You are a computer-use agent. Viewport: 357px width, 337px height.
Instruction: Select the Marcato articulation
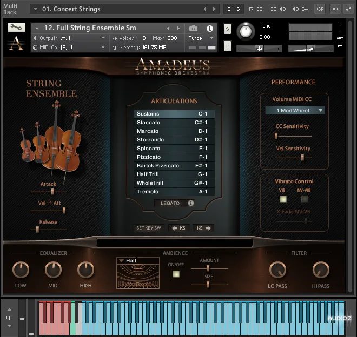[x=174, y=131]
